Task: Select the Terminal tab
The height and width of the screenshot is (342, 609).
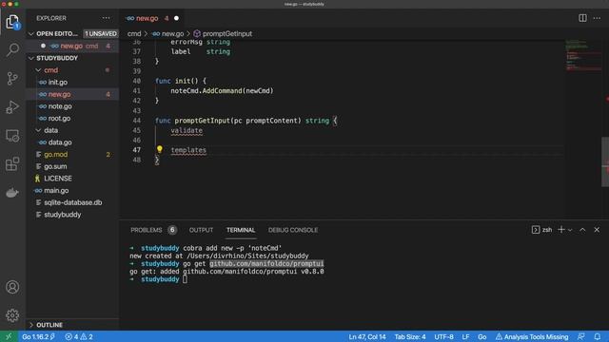Action: (241, 230)
